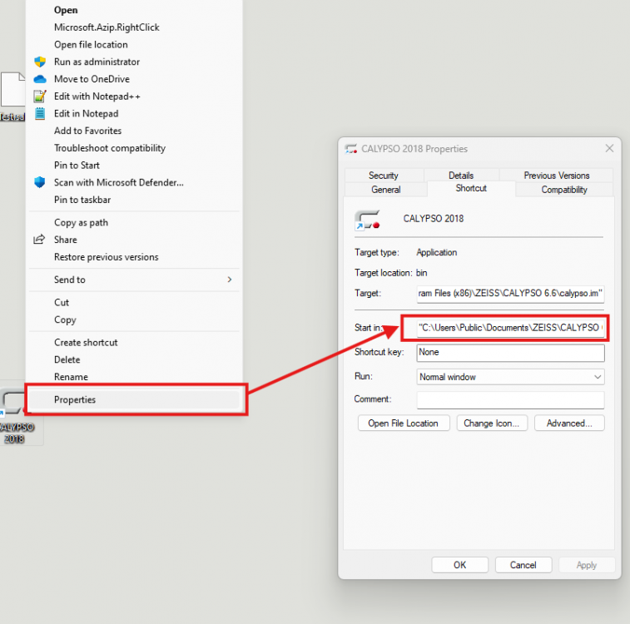
Task: Choose Copy as path
Action: point(82,222)
